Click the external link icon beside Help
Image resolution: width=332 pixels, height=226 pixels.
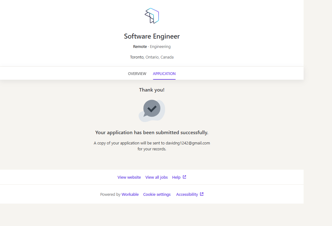point(184,177)
